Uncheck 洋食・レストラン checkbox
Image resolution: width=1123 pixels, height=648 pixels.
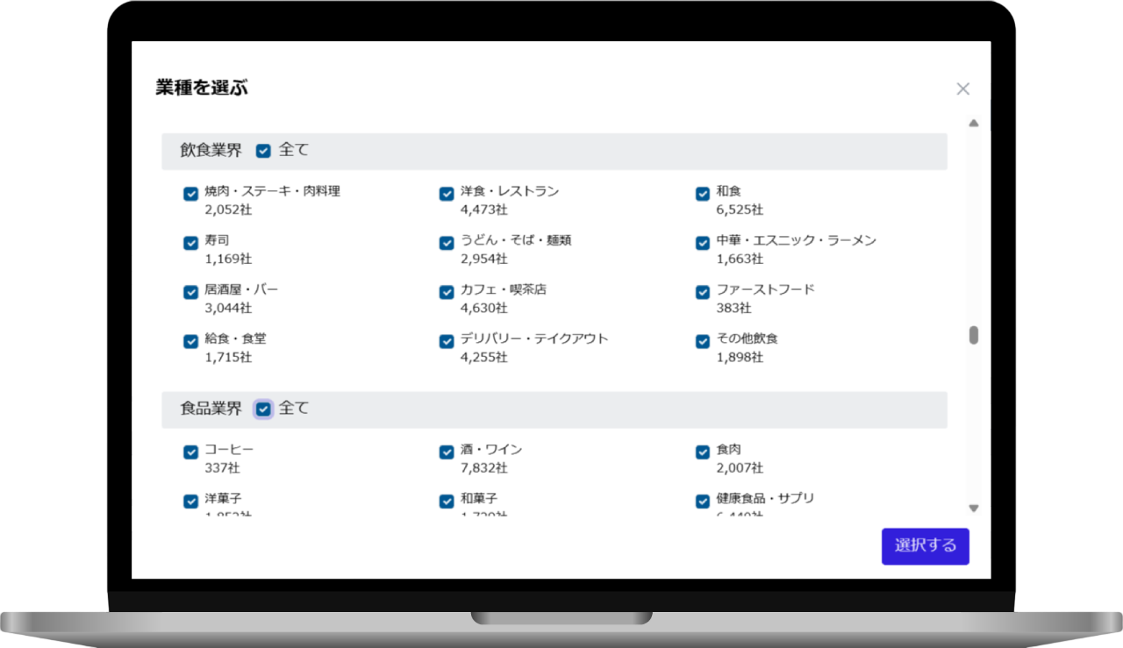click(447, 194)
